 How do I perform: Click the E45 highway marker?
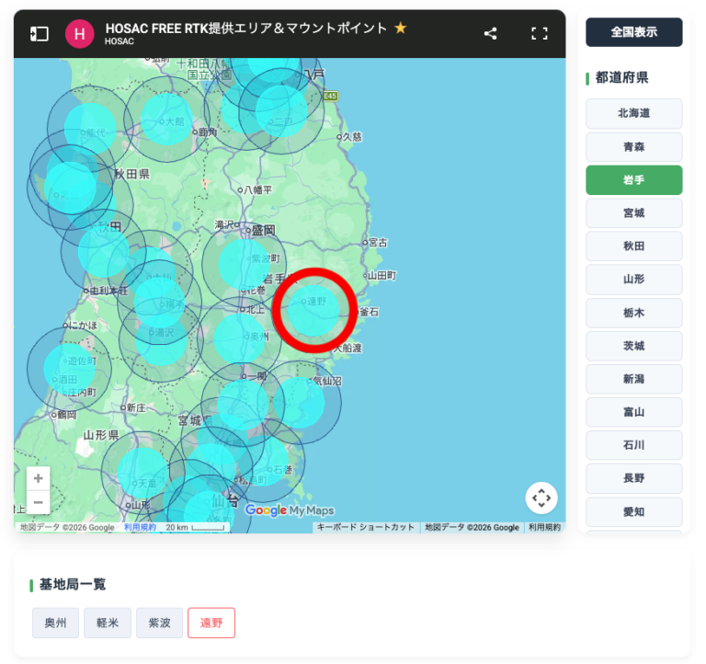pyautogui.click(x=331, y=96)
